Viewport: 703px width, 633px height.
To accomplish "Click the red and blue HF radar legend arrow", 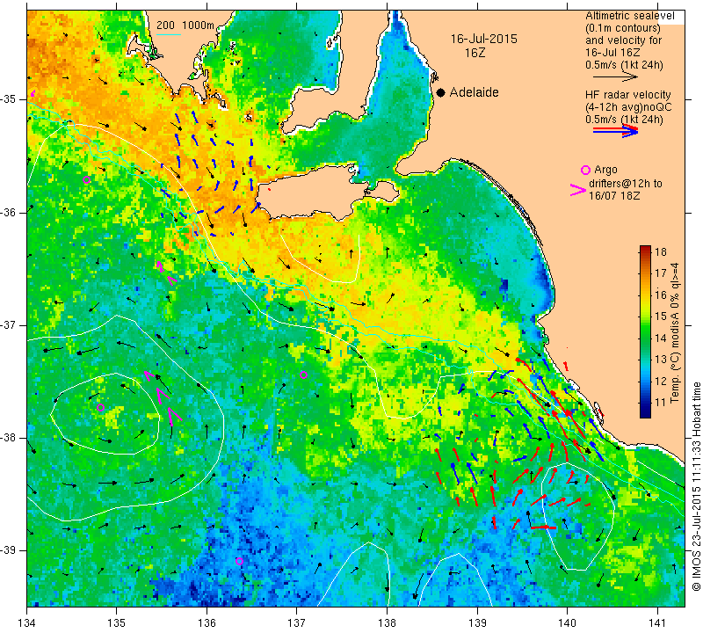I will (x=616, y=131).
